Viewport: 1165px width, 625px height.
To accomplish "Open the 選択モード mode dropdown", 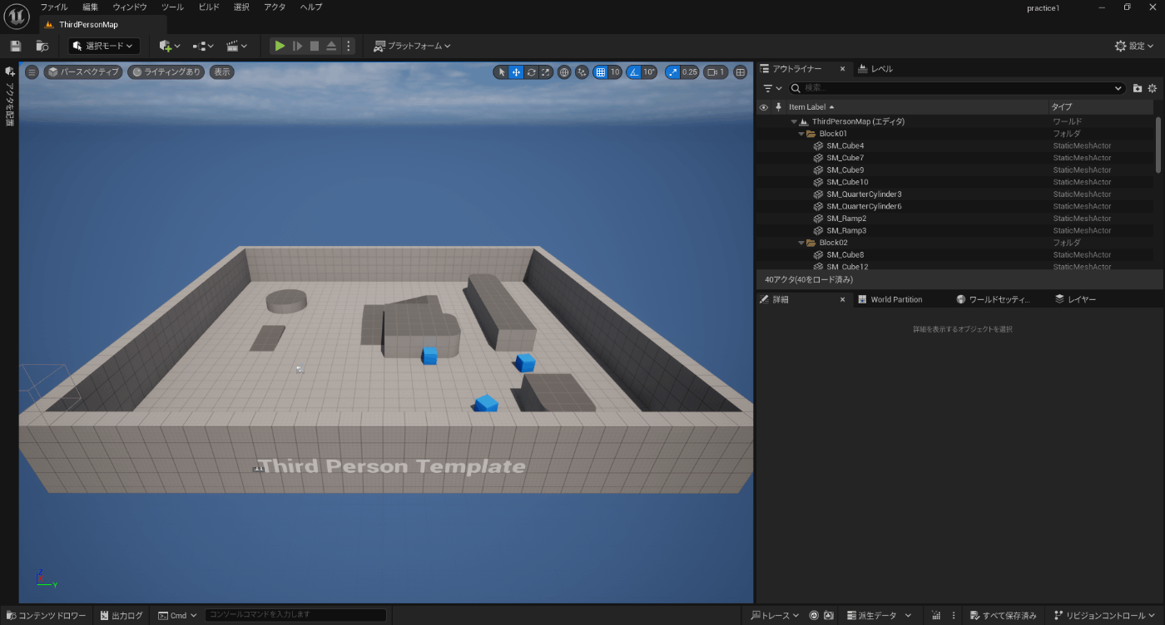I will pyautogui.click(x=104, y=46).
